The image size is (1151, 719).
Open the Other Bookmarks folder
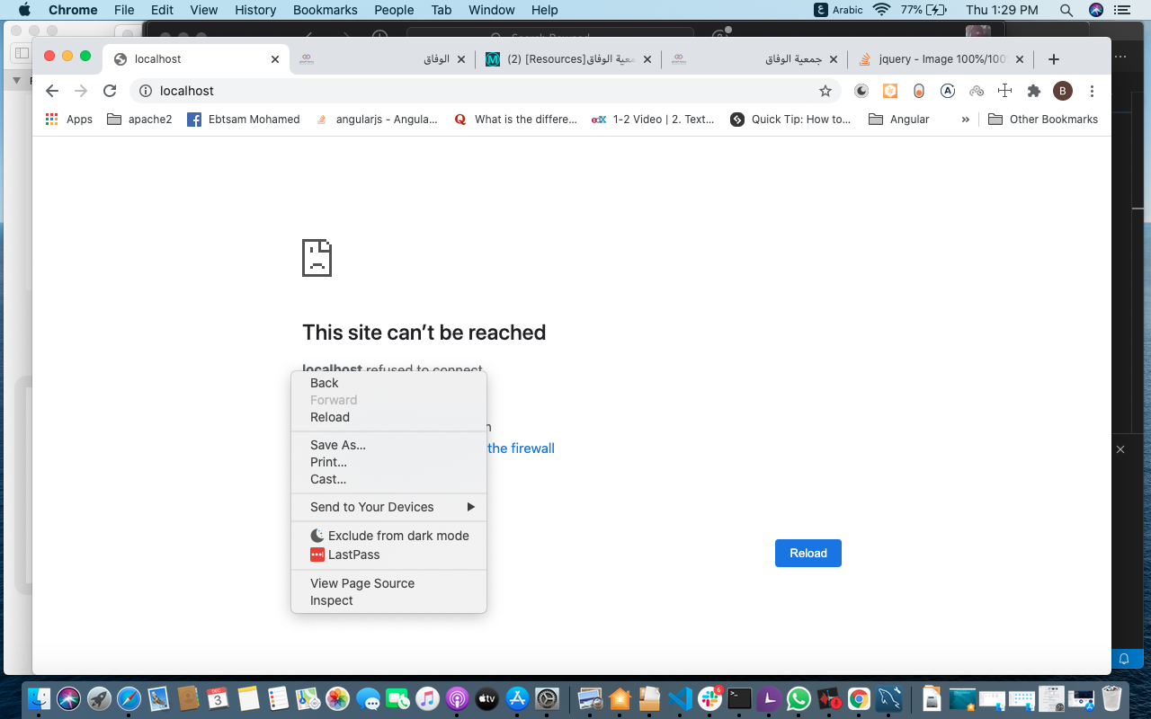coord(1043,120)
